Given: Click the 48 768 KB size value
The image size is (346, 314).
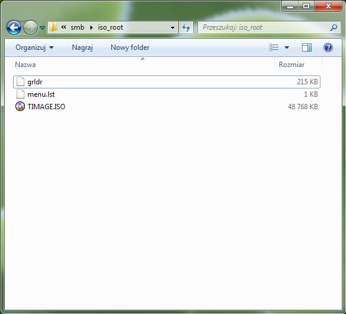Looking at the screenshot, I should [303, 107].
